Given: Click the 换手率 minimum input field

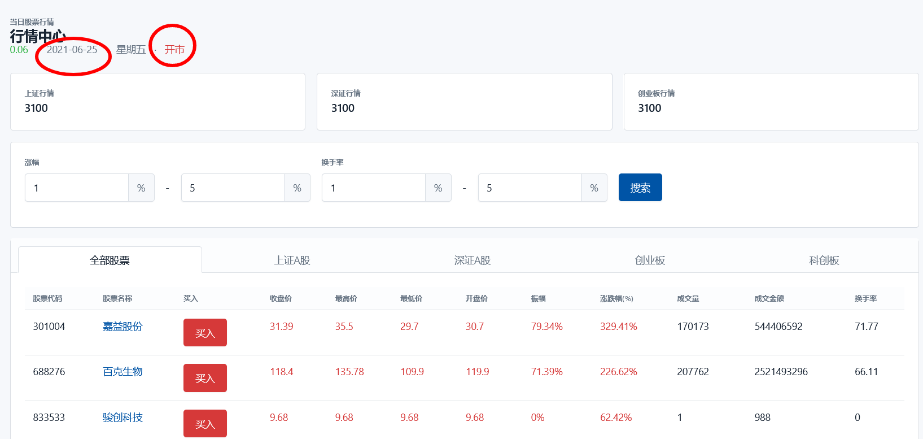Looking at the screenshot, I should click(374, 188).
